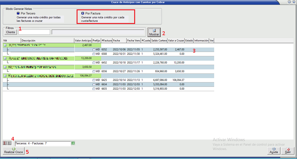This screenshot has height=159, width=297.
Task: Open help via the Ayuda icon
Action: click(x=274, y=149)
